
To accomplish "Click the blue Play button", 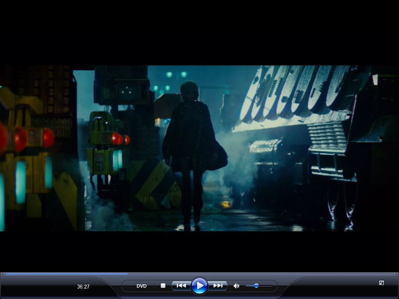I will click(x=199, y=286).
